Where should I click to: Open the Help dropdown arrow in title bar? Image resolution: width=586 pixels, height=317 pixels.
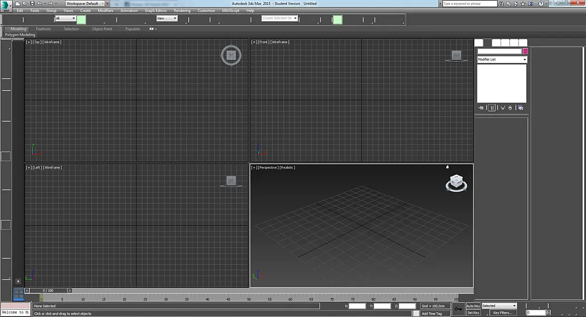pyautogui.click(x=546, y=3)
